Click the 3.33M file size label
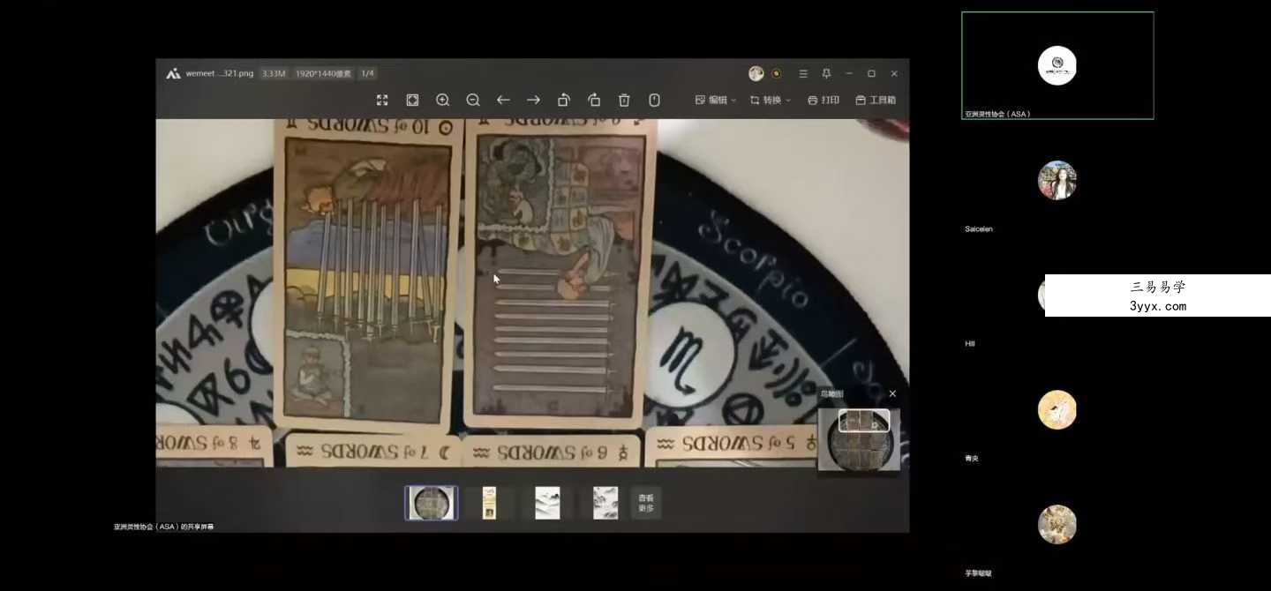This screenshot has width=1271, height=591. pyautogui.click(x=274, y=73)
